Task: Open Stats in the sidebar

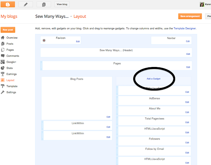Action: click(10, 68)
